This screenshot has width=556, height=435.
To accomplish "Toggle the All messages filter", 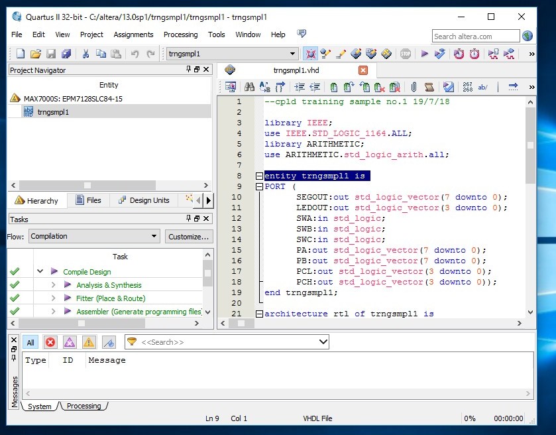I will [x=30, y=342].
